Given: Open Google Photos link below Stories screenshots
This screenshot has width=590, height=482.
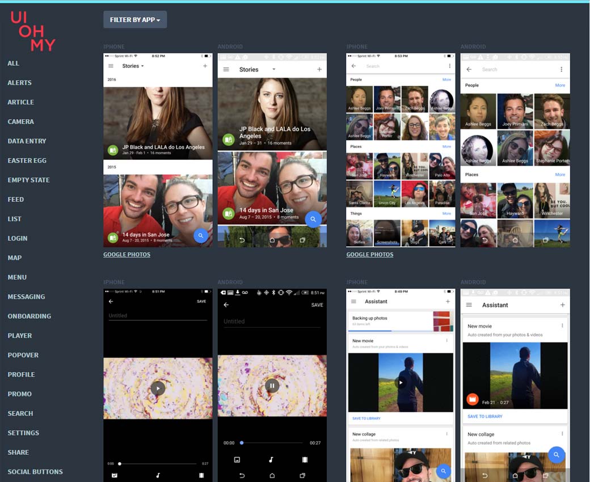Looking at the screenshot, I should pos(127,255).
